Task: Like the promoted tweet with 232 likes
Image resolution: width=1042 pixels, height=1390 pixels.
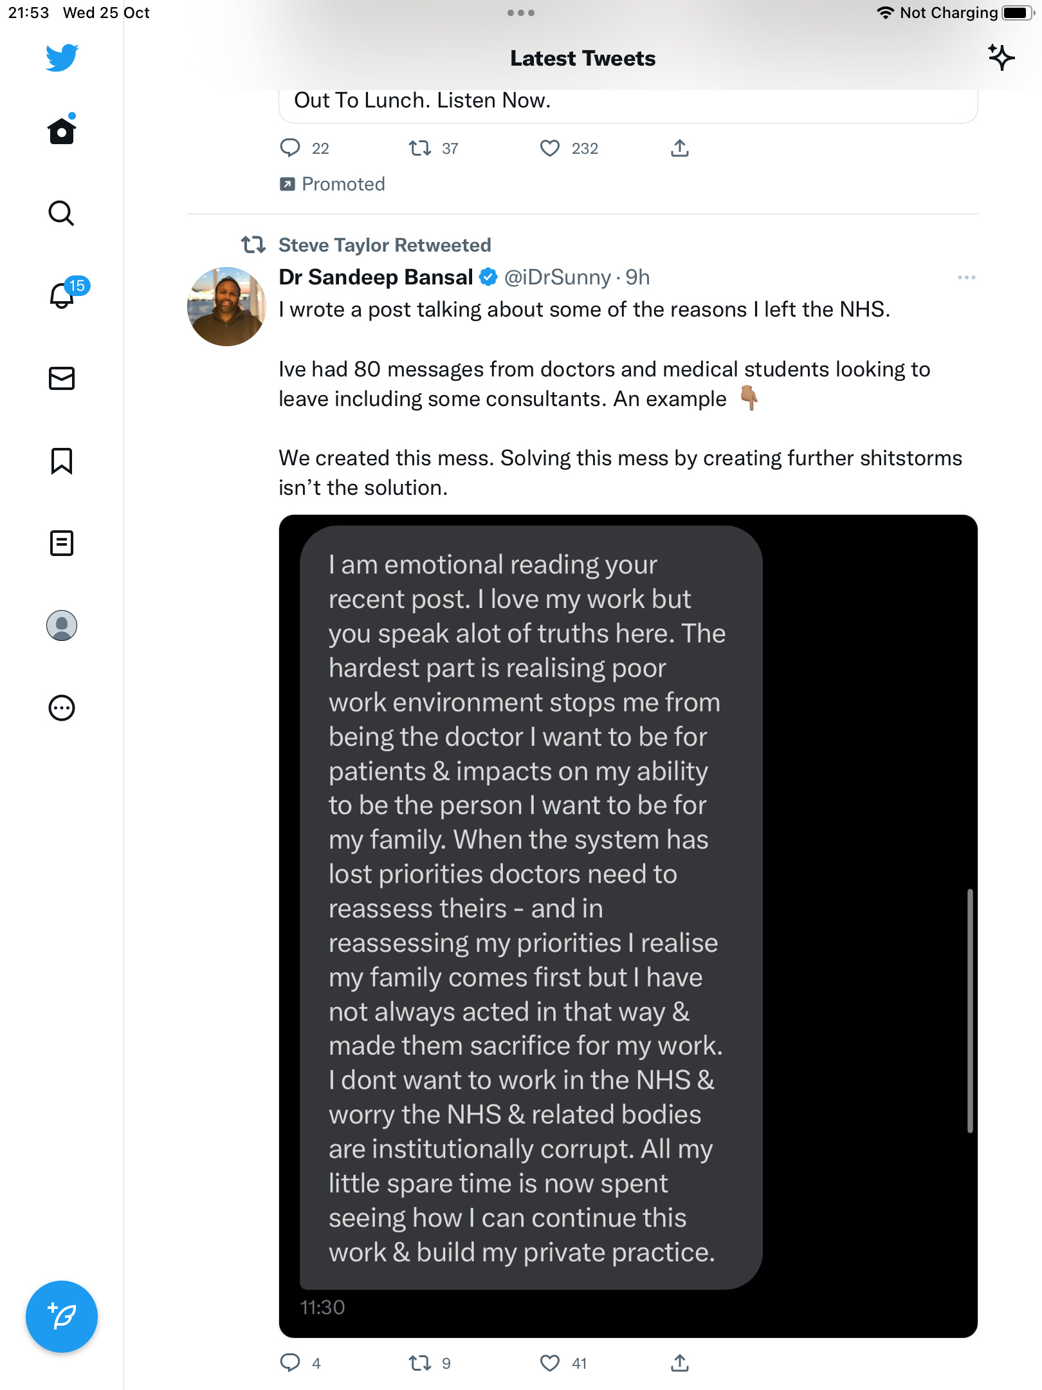Action: pyautogui.click(x=549, y=149)
